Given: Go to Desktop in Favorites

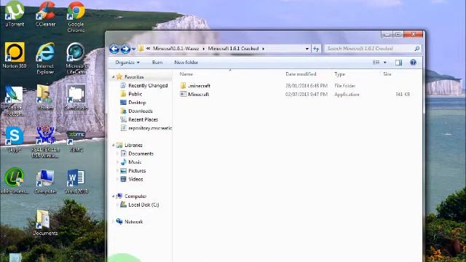Looking at the screenshot, I should [133, 103].
